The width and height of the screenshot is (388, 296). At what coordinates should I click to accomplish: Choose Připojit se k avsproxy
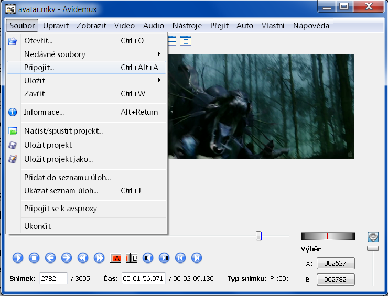click(86, 209)
